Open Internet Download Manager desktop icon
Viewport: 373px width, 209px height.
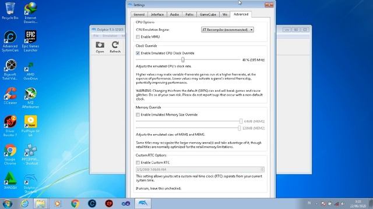(30, 13)
